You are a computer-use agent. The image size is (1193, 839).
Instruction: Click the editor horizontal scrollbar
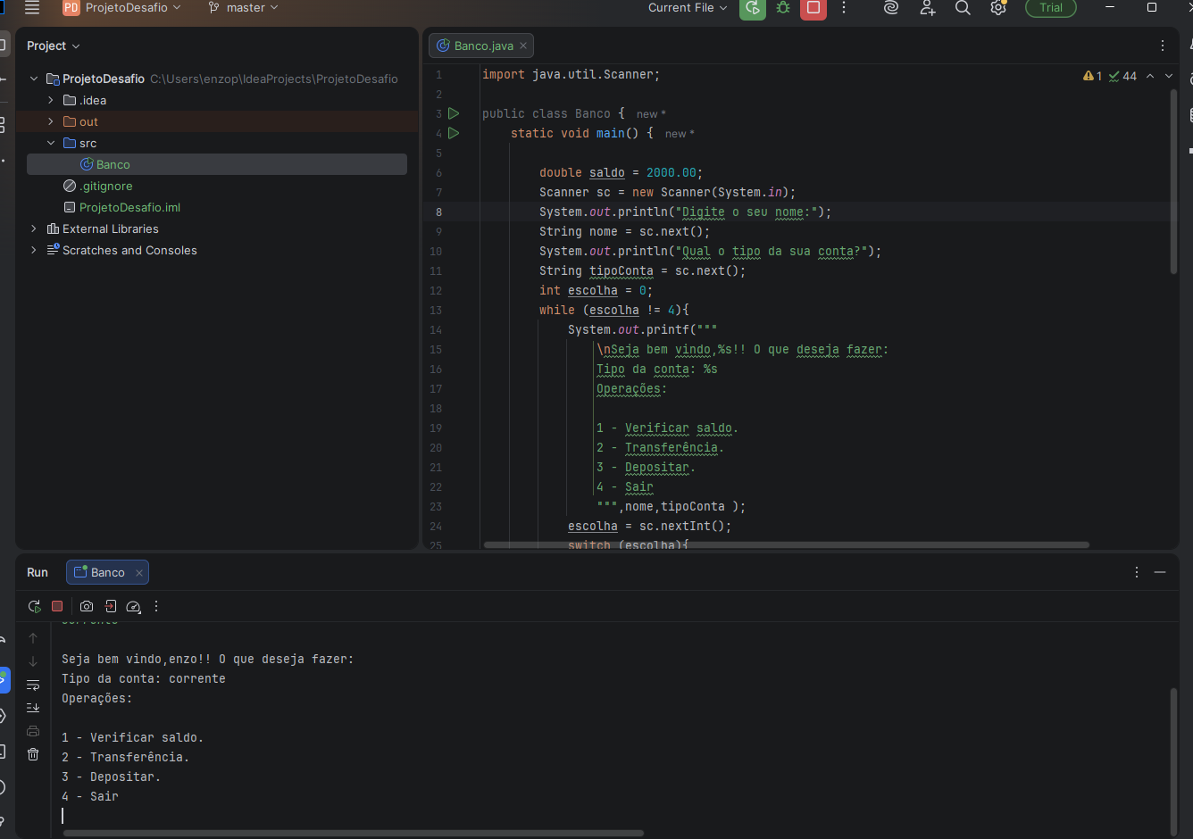(x=786, y=544)
